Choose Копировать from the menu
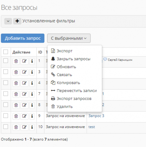This screenshot has height=147, width=146. 75,83
